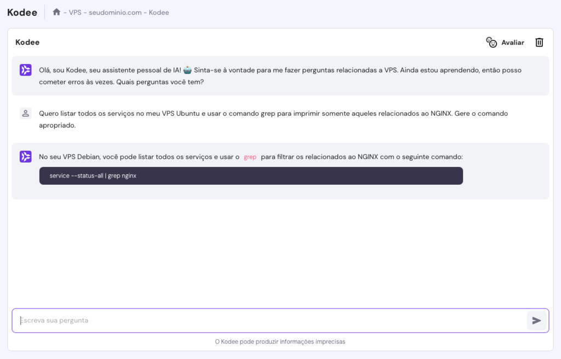Viewport: 561px width, 359px height.
Task: Select the user's NGINX question message
Action: pyautogui.click(x=273, y=119)
